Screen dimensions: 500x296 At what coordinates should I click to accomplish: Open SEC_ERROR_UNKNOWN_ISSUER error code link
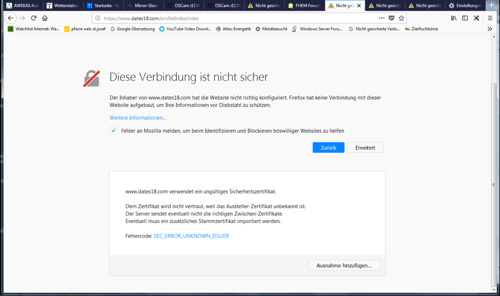tap(191, 236)
